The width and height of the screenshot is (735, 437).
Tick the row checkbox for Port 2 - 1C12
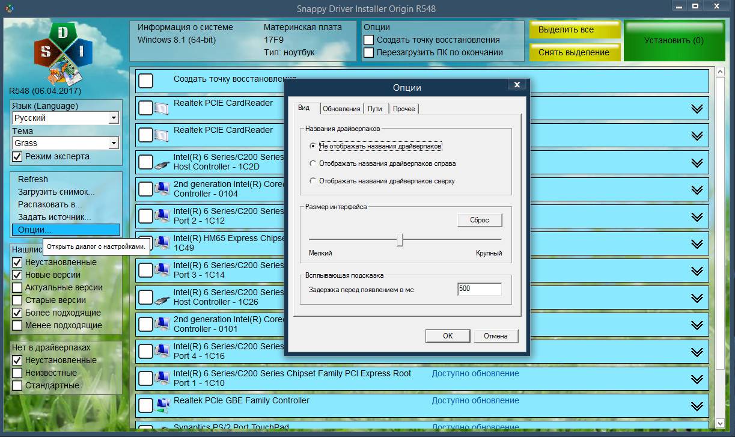[146, 216]
